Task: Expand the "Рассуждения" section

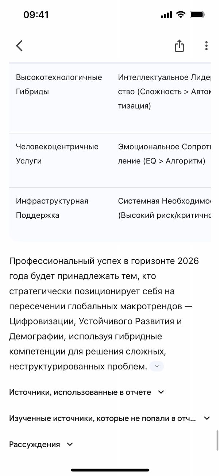Action: point(41,444)
